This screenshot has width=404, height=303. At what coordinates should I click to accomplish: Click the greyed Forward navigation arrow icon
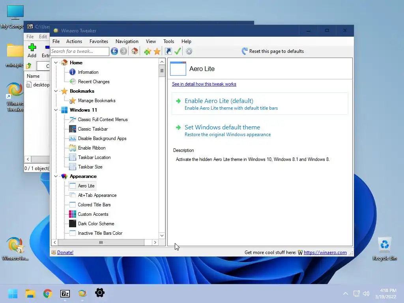click(x=123, y=51)
